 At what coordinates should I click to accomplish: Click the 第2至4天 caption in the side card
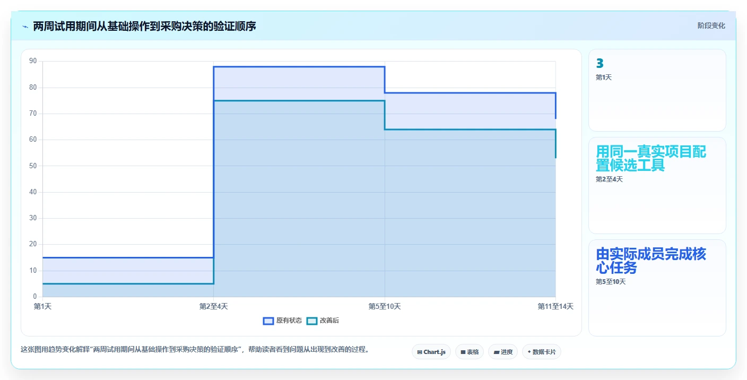(609, 179)
